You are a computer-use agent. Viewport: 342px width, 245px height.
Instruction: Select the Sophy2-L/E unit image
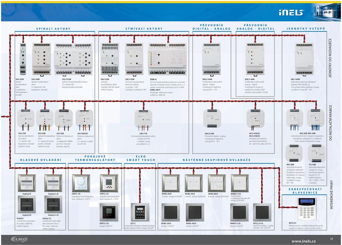53,183
